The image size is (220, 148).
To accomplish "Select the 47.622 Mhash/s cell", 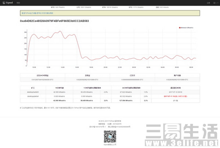I will [126, 92].
